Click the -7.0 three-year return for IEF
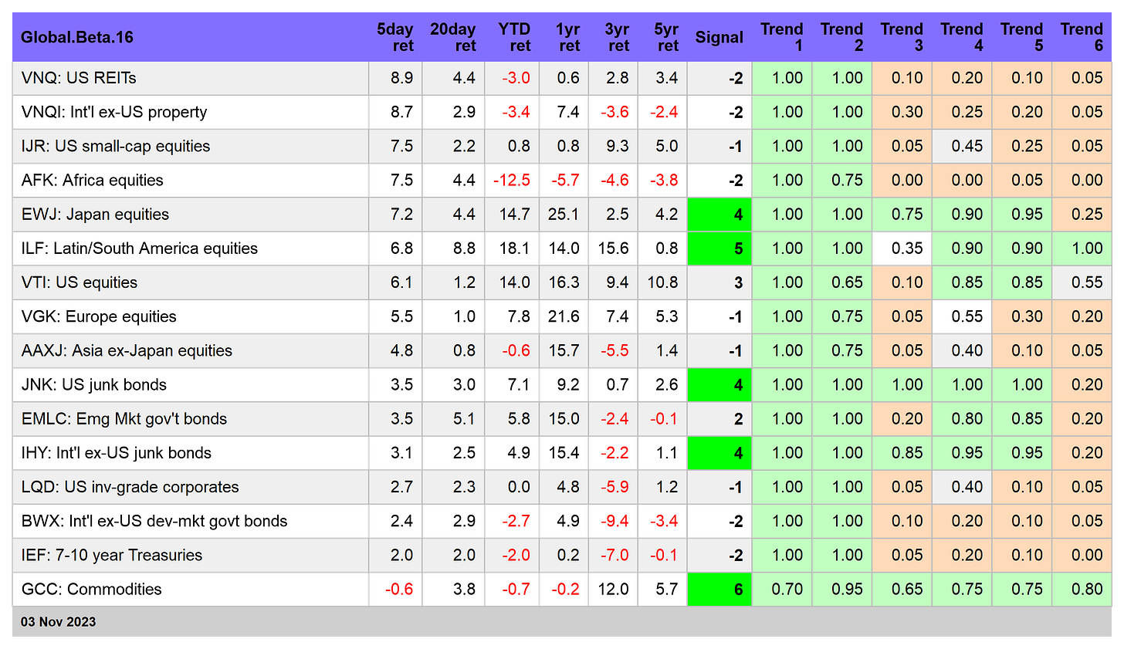This screenshot has height=649, width=1124. pyautogui.click(x=614, y=555)
